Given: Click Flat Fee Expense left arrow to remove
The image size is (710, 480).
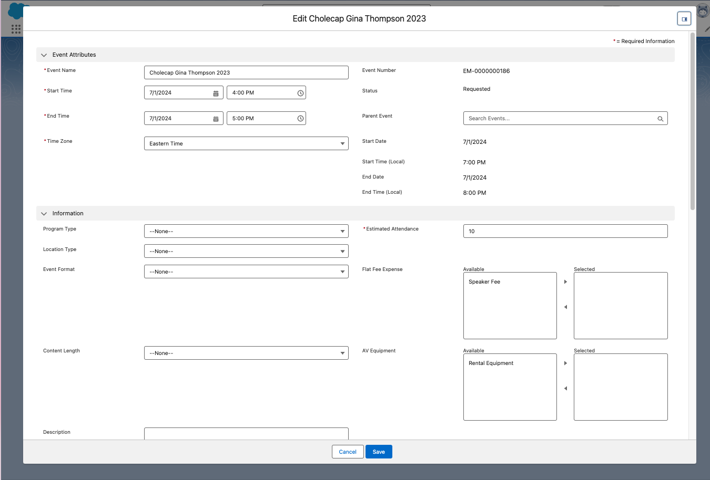Looking at the screenshot, I should point(565,307).
